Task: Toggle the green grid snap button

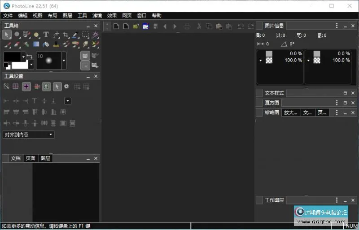Action: (x=46, y=87)
